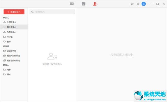167x102 pixels.
Task: View 星标 starred contacts
Action: coord(14,42)
